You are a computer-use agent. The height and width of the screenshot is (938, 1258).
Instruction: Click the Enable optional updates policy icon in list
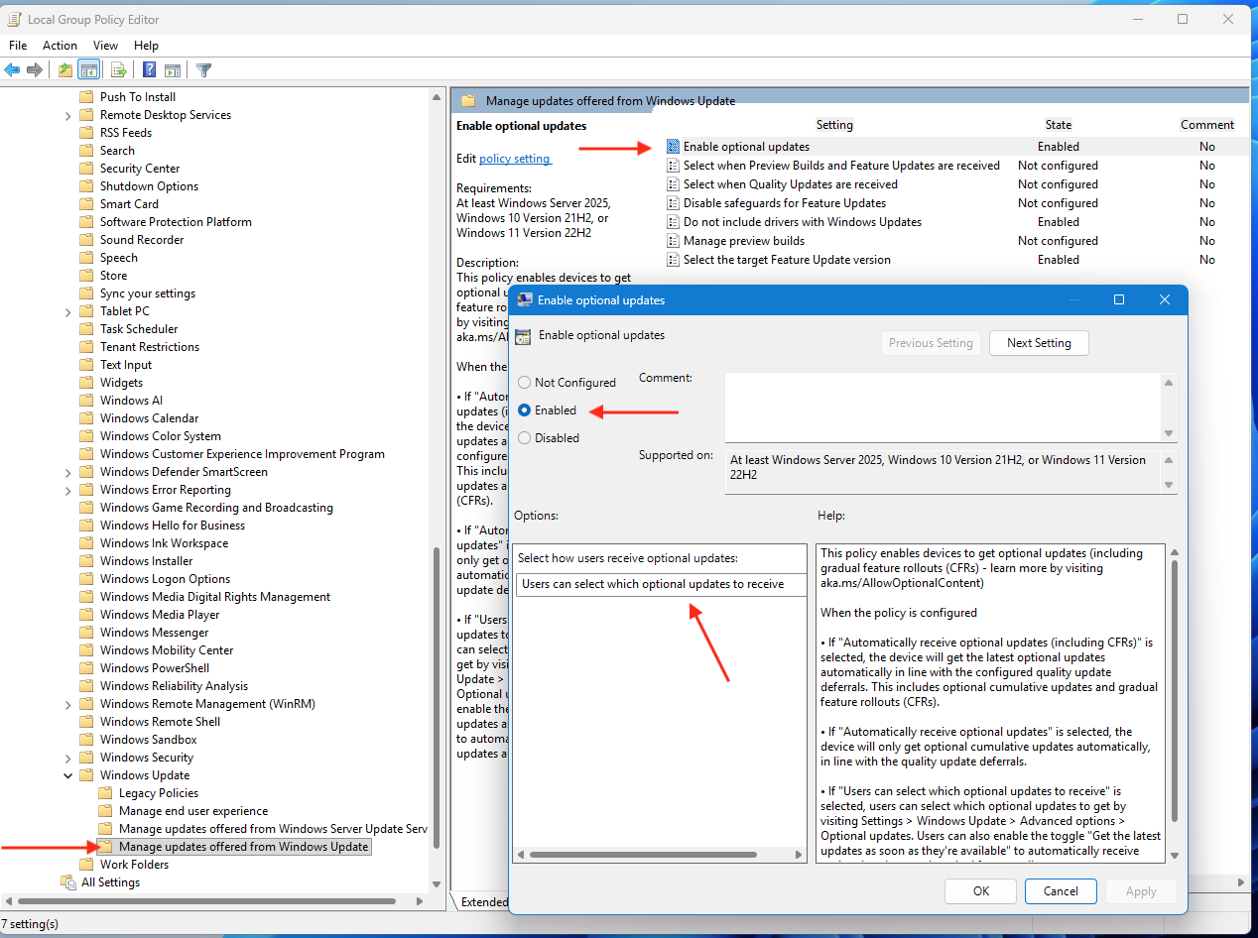673,147
